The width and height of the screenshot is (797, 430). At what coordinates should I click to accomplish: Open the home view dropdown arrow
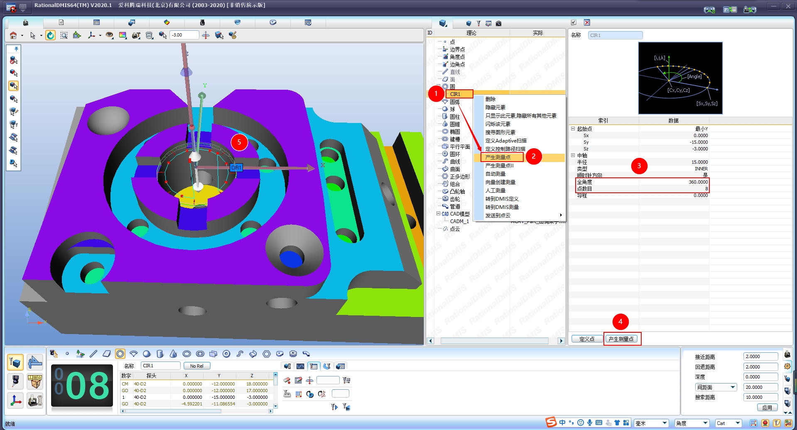coord(22,36)
